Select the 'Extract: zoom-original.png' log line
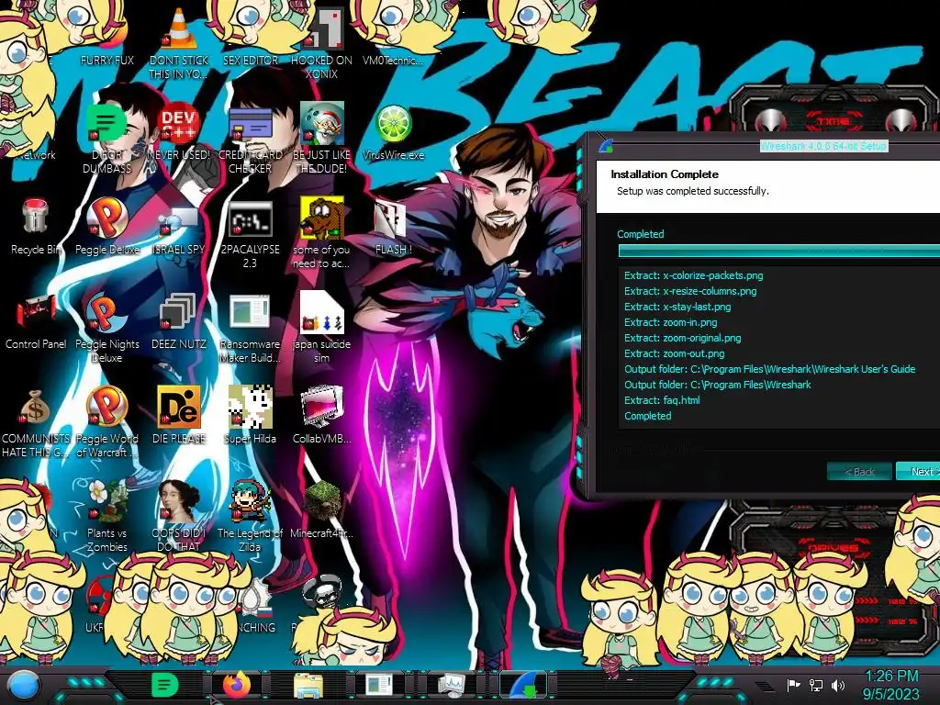Viewport: 940px width, 705px height. tap(682, 338)
